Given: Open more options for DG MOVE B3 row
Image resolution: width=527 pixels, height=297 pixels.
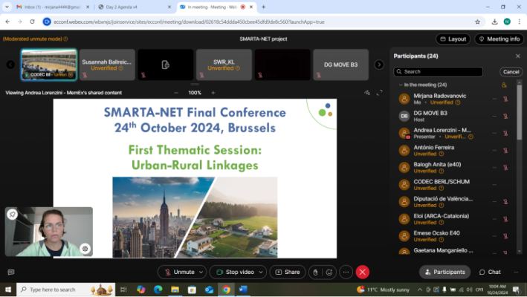Looking at the screenshot, I should (x=494, y=116).
